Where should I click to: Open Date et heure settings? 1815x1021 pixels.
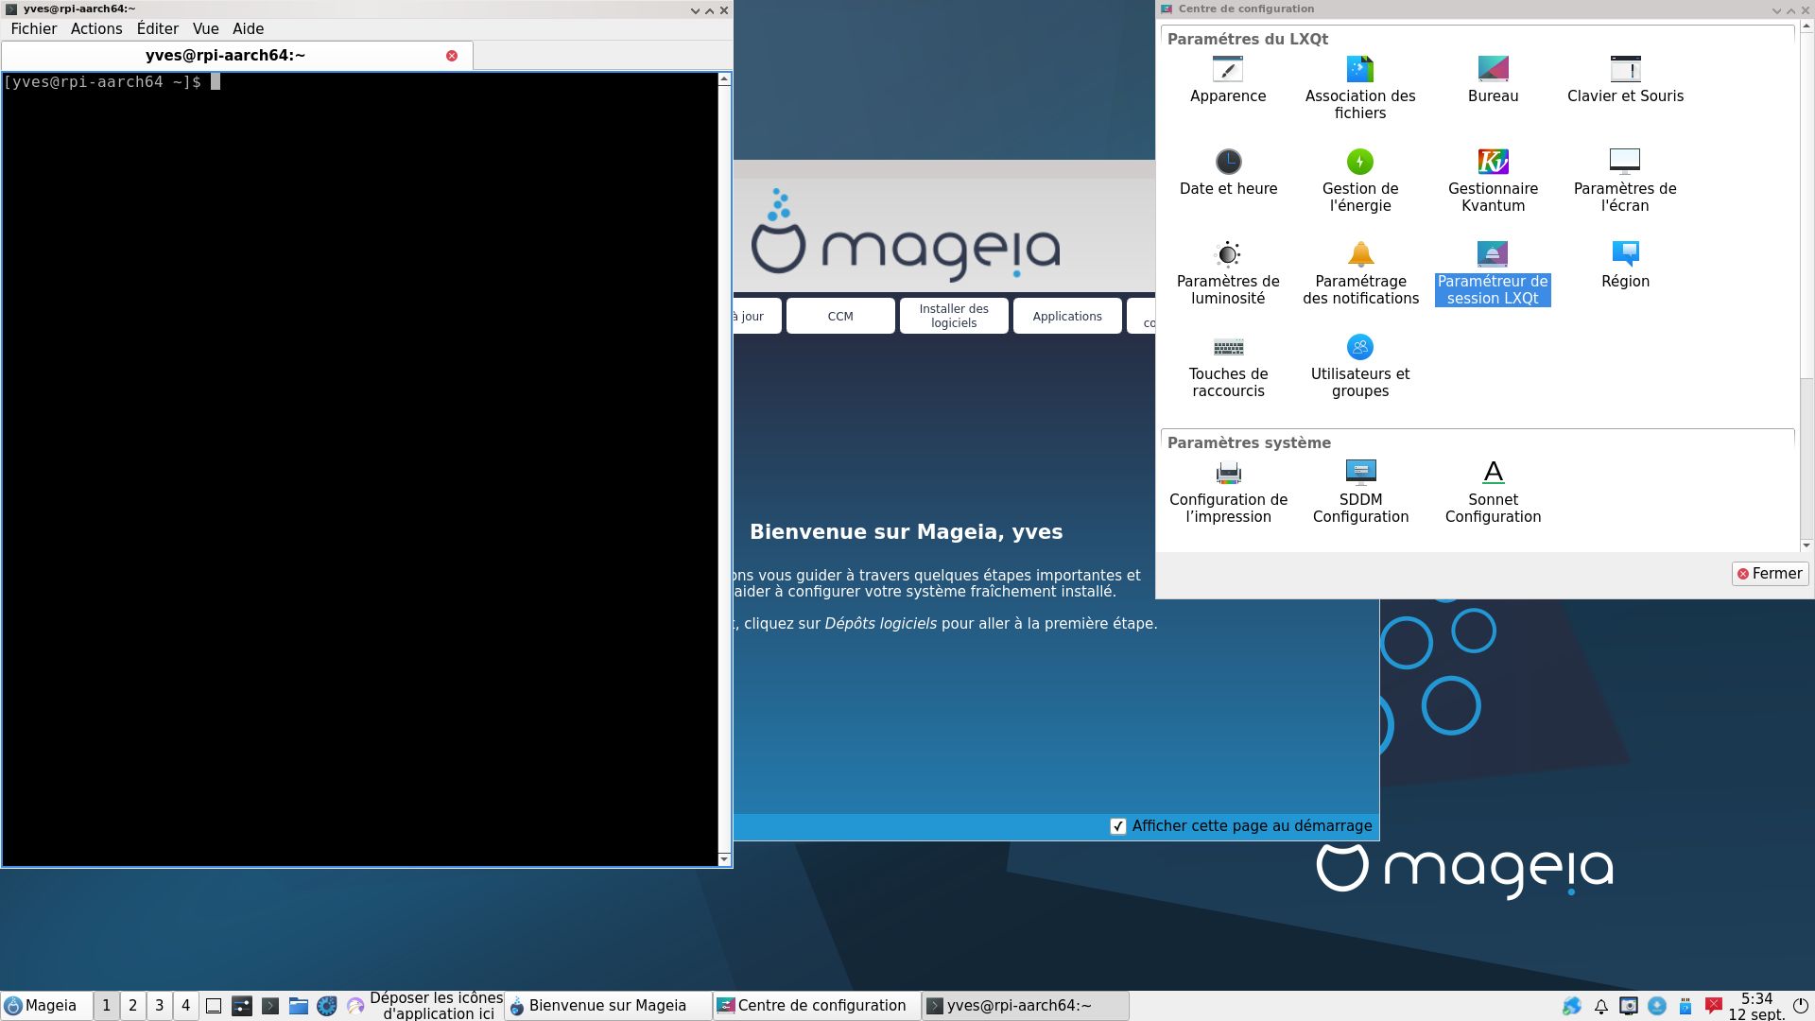click(1228, 172)
